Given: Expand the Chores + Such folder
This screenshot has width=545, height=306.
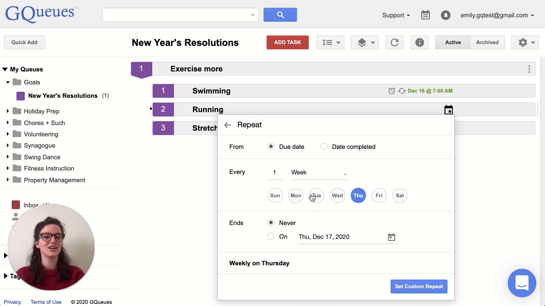Looking at the screenshot, I should [8, 123].
